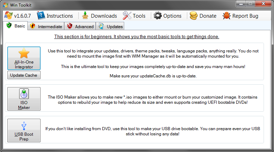Click the wrench and screwdriver Tools icon
The width and height of the screenshot is (274, 152).
pos(127,16)
